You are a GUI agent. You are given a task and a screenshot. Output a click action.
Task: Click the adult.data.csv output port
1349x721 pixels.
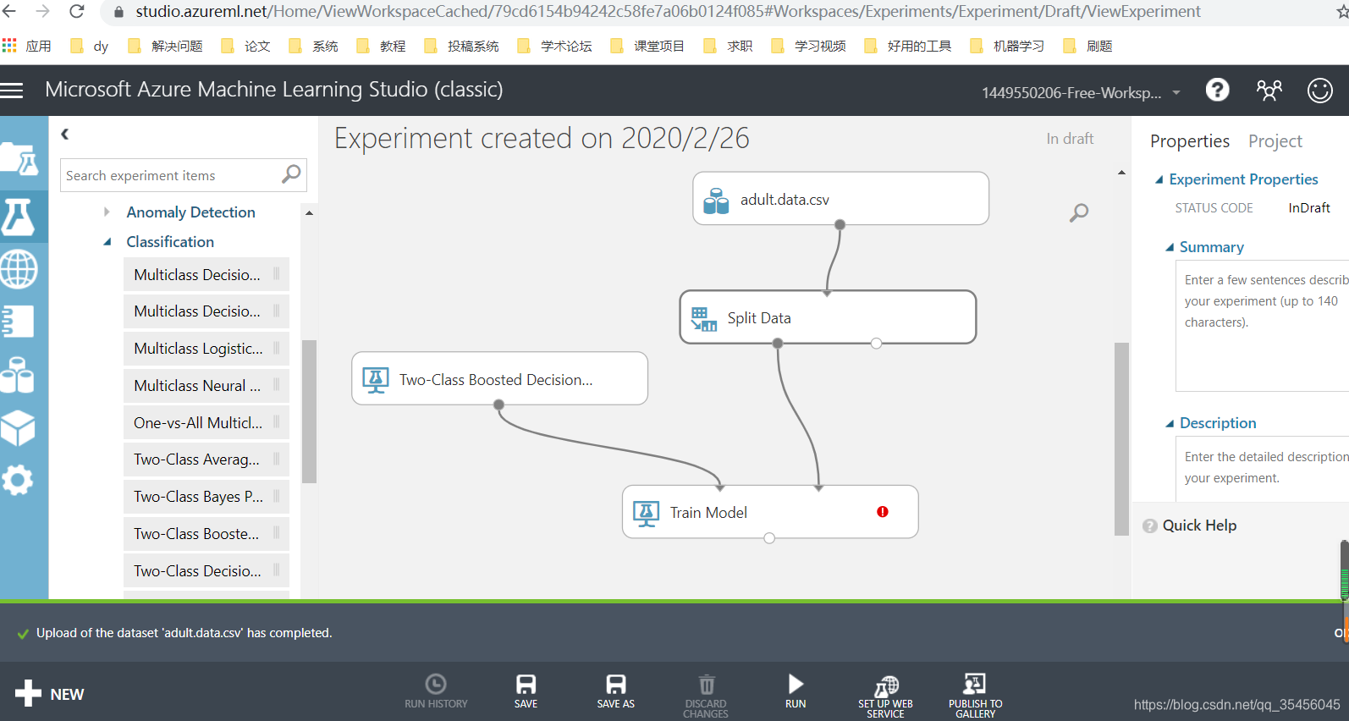(840, 224)
